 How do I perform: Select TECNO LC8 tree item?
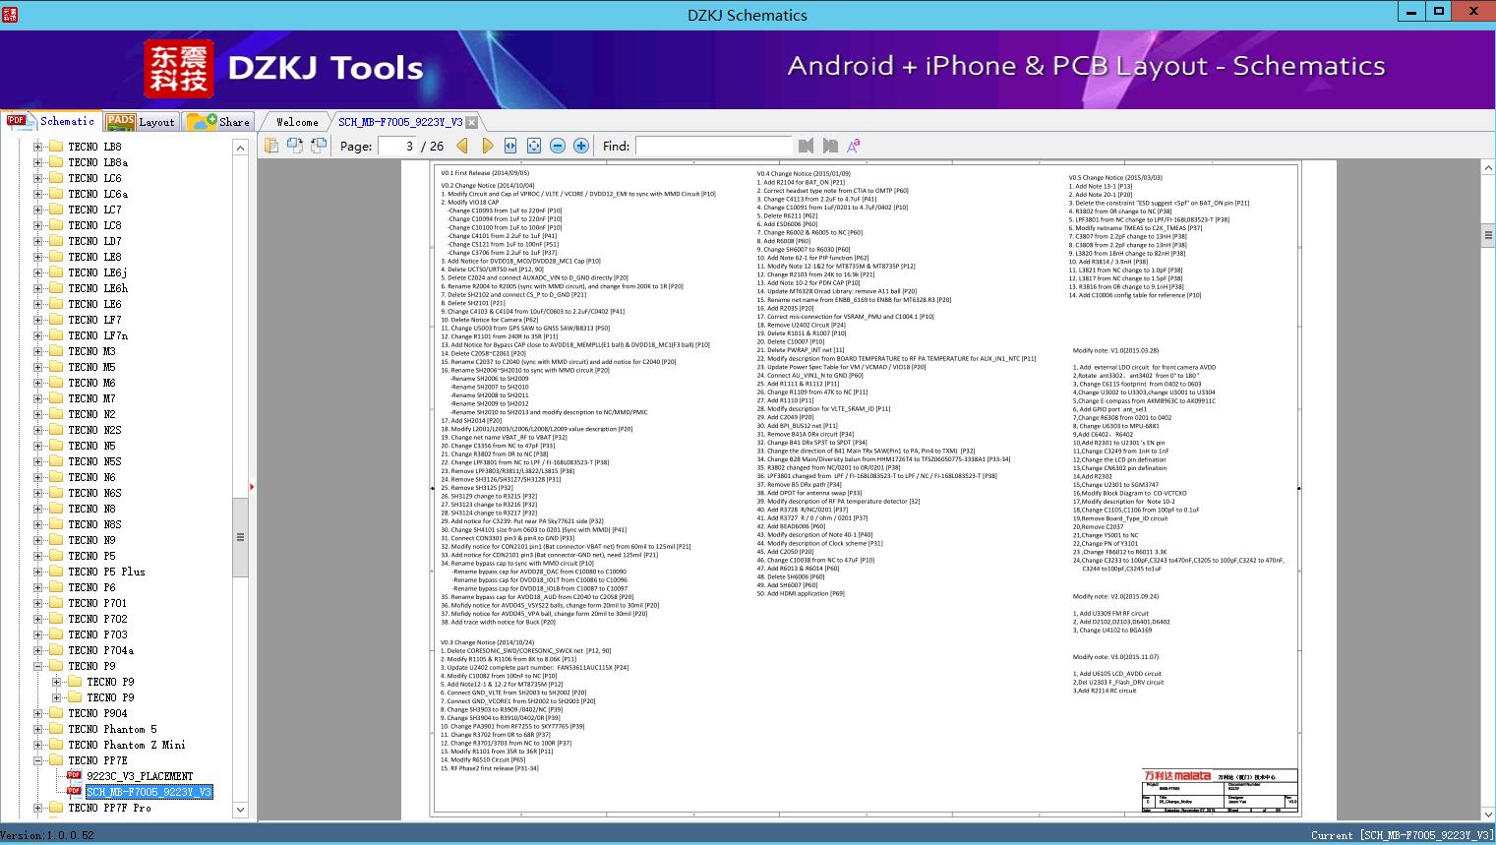tap(95, 225)
